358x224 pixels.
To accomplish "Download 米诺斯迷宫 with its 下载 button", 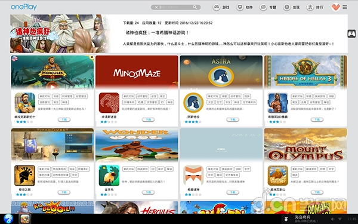I will pos(149,119).
